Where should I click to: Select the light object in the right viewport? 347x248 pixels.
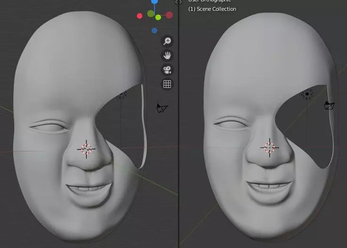(x=307, y=94)
